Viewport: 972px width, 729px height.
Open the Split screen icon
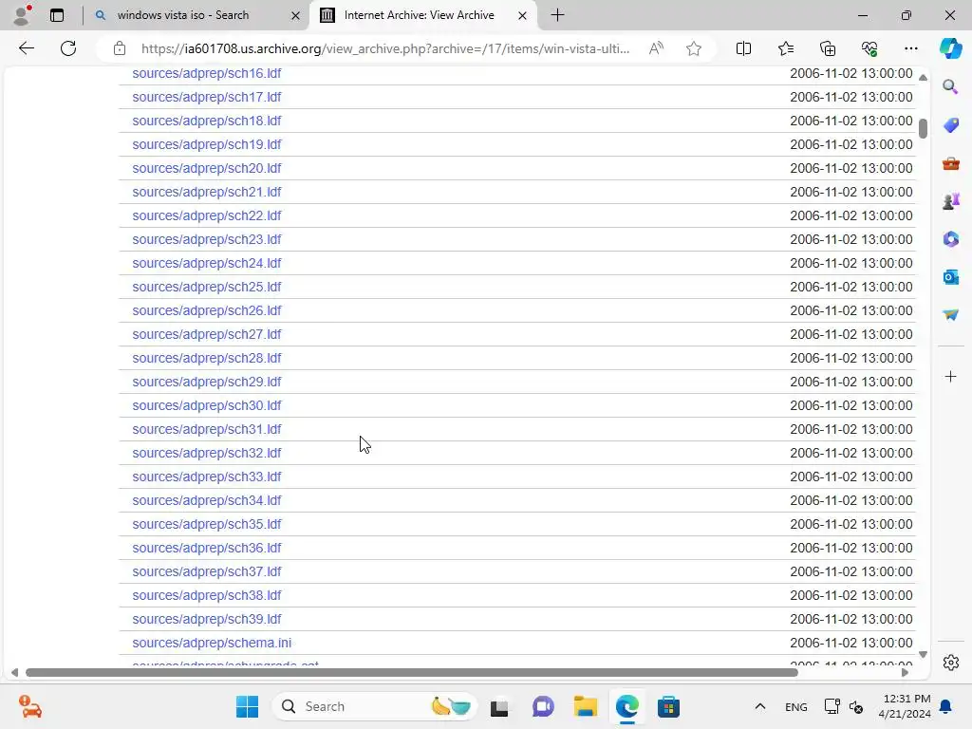[743, 48]
